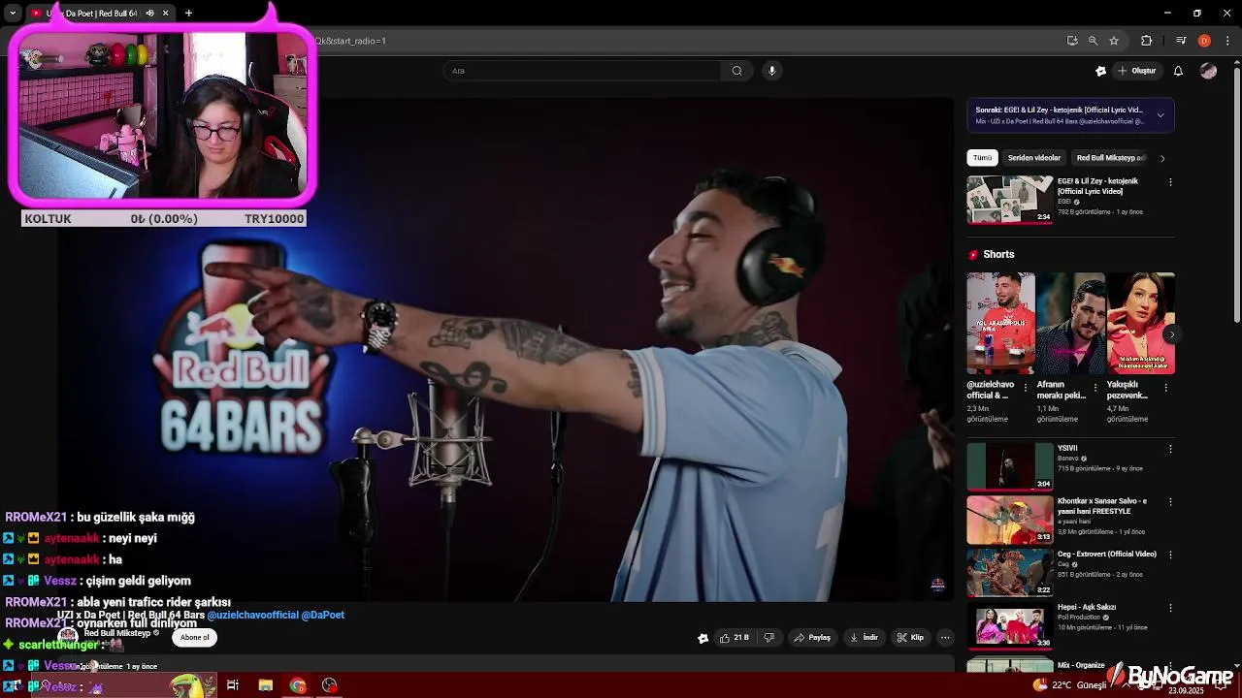Open the Oluştur create button

click(x=1137, y=71)
